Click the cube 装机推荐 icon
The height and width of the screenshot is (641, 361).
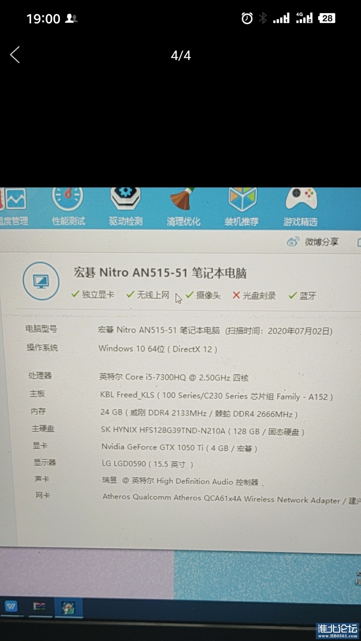243,199
